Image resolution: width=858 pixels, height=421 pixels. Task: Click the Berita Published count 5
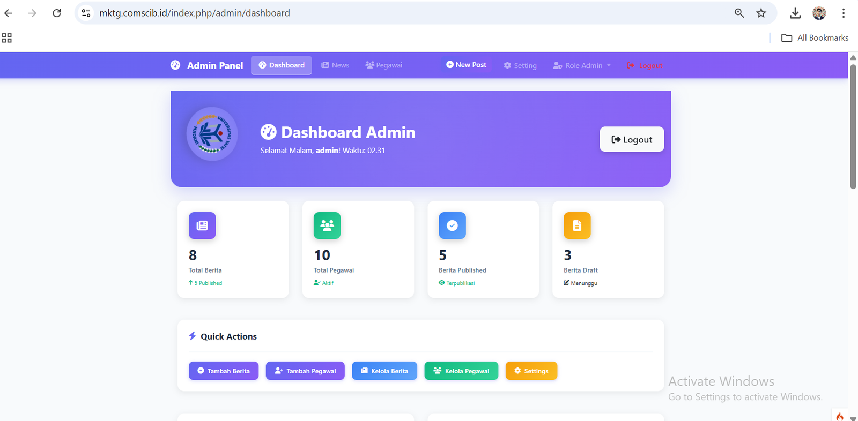(x=442, y=255)
